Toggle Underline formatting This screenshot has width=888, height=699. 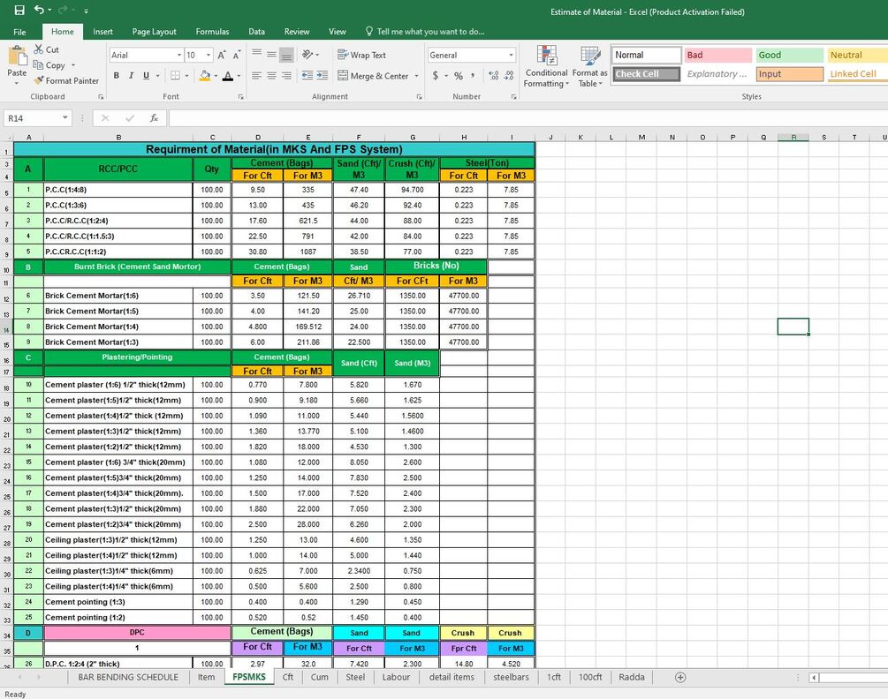click(146, 75)
